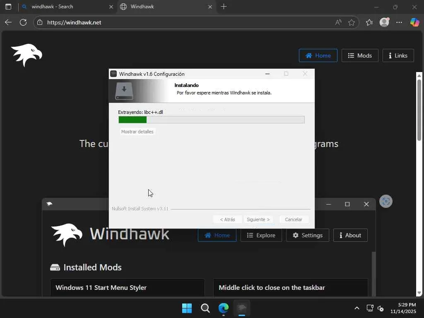The width and height of the screenshot is (424, 318).
Task: Open Settings in the Windhawk app preview
Action: tap(308, 235)
